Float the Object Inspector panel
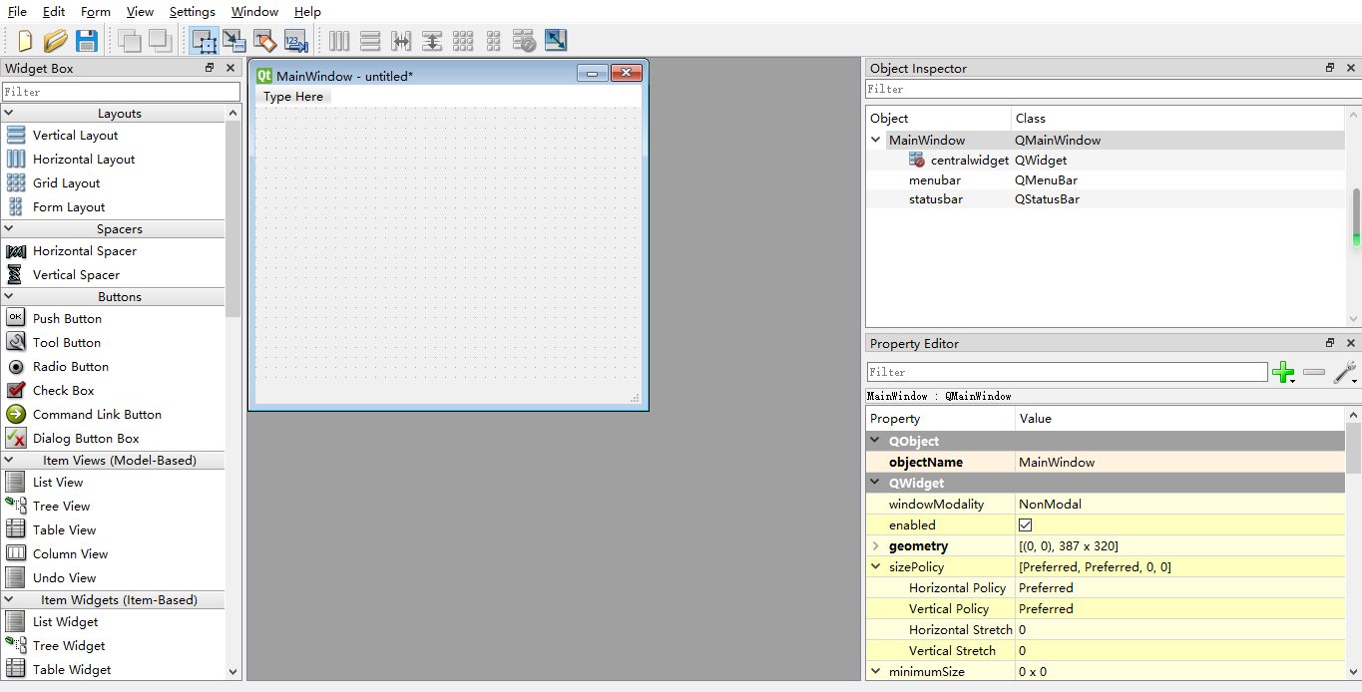 tap(1330, 68)
